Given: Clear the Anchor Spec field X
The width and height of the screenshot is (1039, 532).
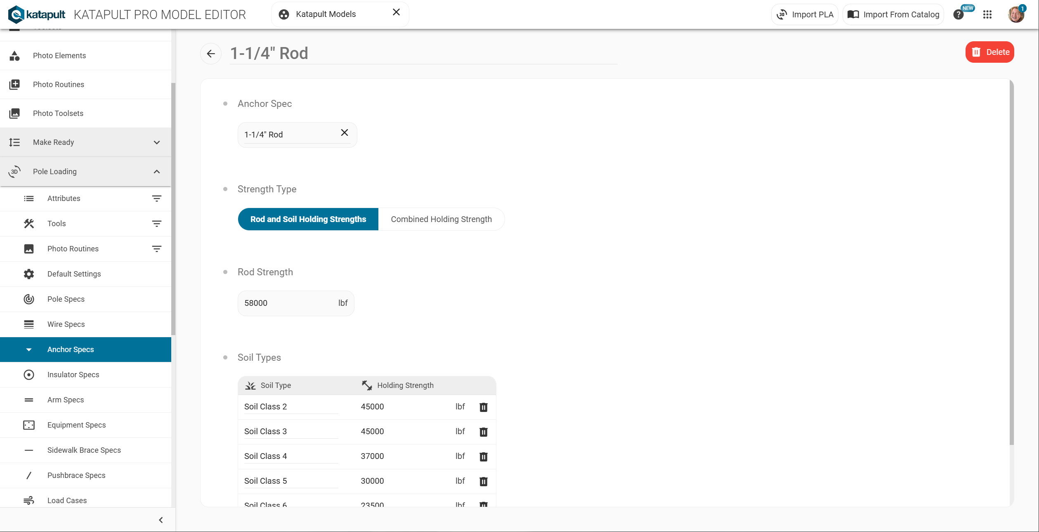Looking at the screenshot, I should pos(344,133).
